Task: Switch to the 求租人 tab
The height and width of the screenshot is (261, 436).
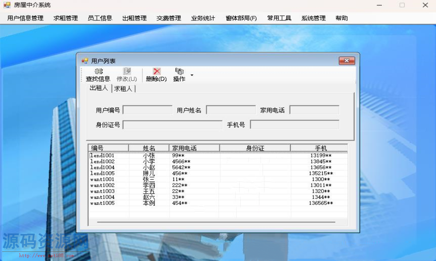Action: (x=124, y=89)
